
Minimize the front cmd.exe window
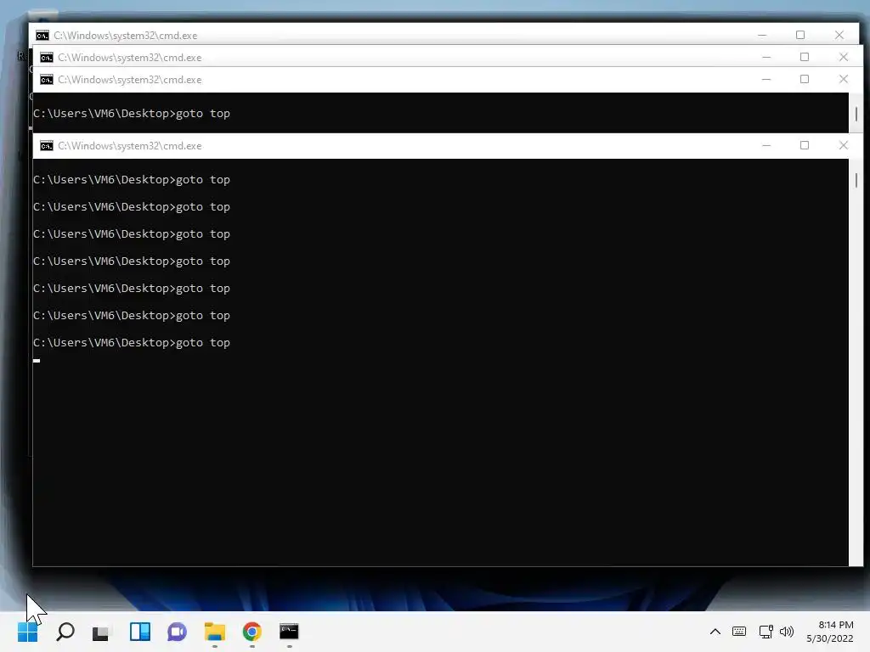click(766, 146)
